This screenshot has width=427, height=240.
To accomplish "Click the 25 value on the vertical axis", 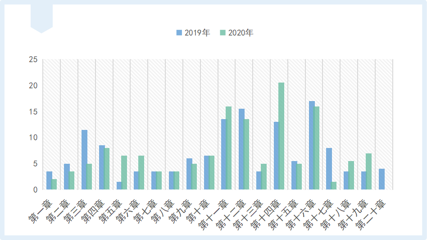I will coord(33,60).
